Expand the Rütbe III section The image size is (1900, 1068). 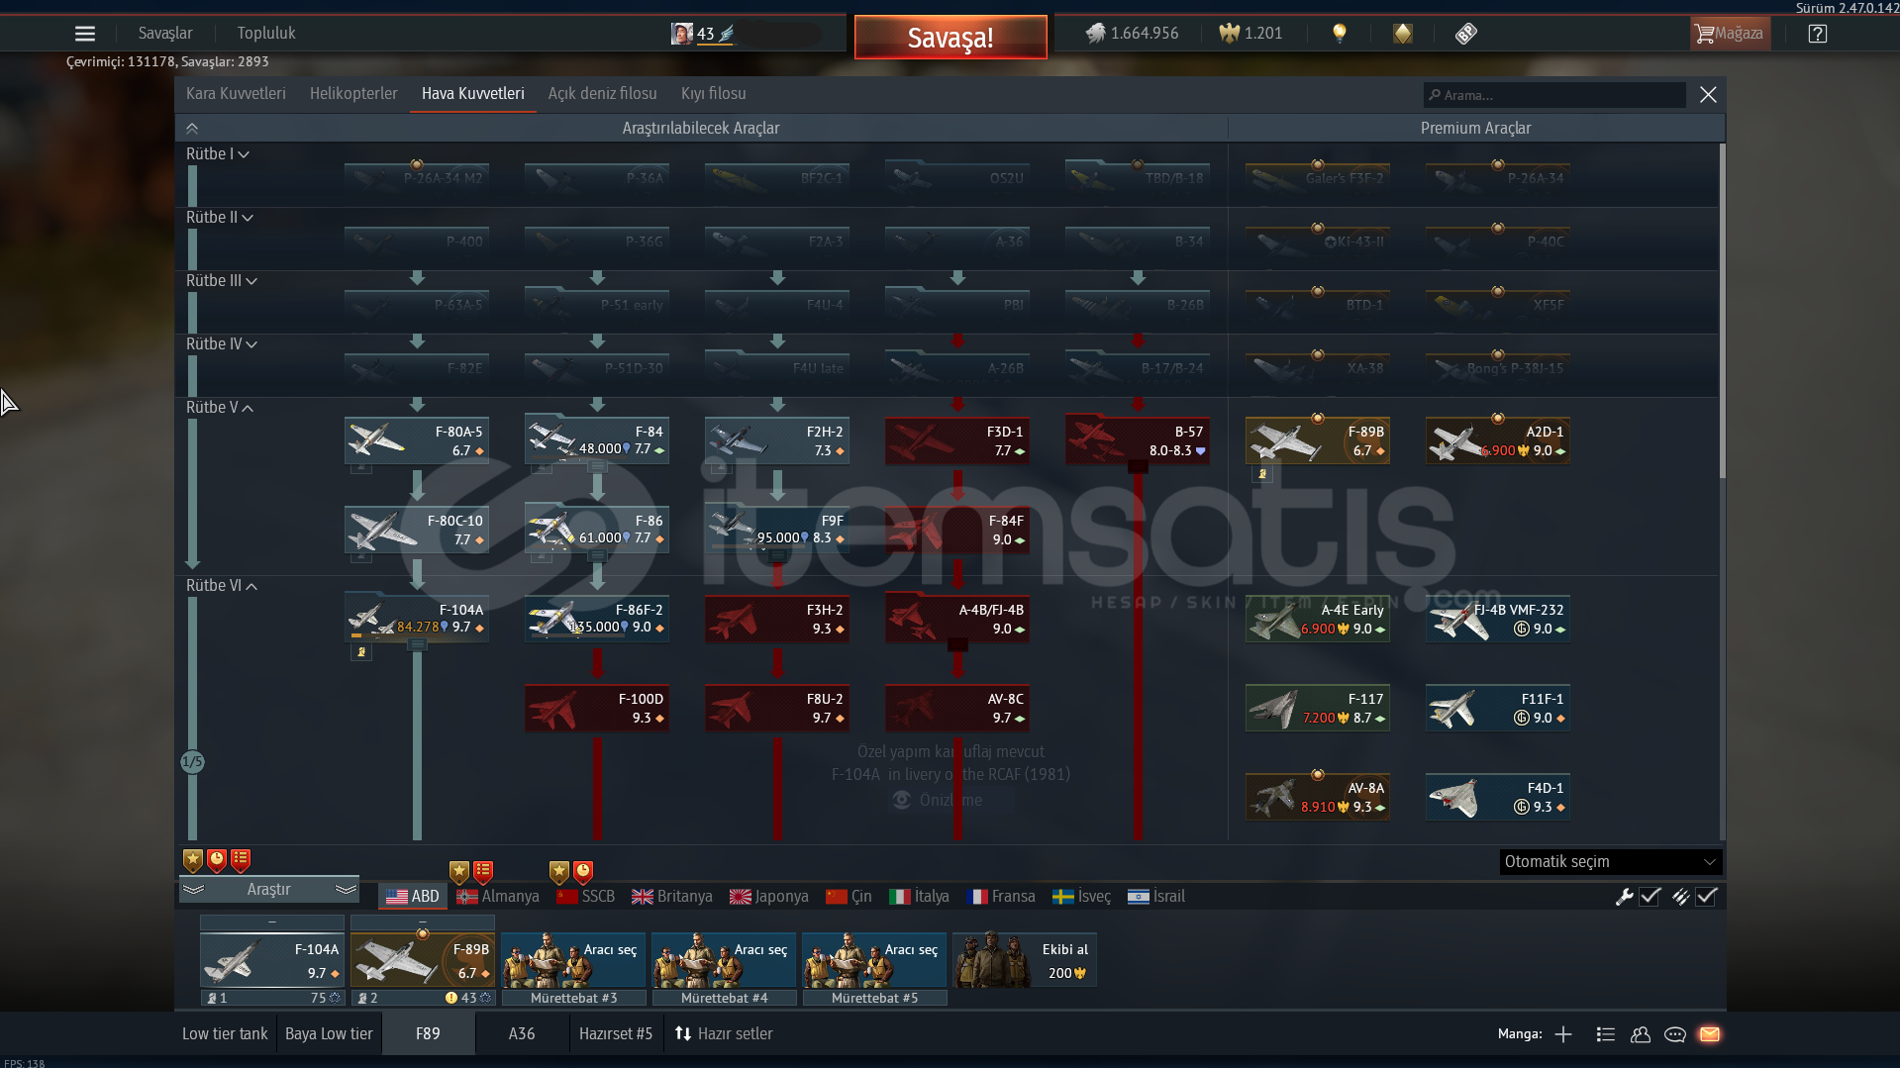222,281
